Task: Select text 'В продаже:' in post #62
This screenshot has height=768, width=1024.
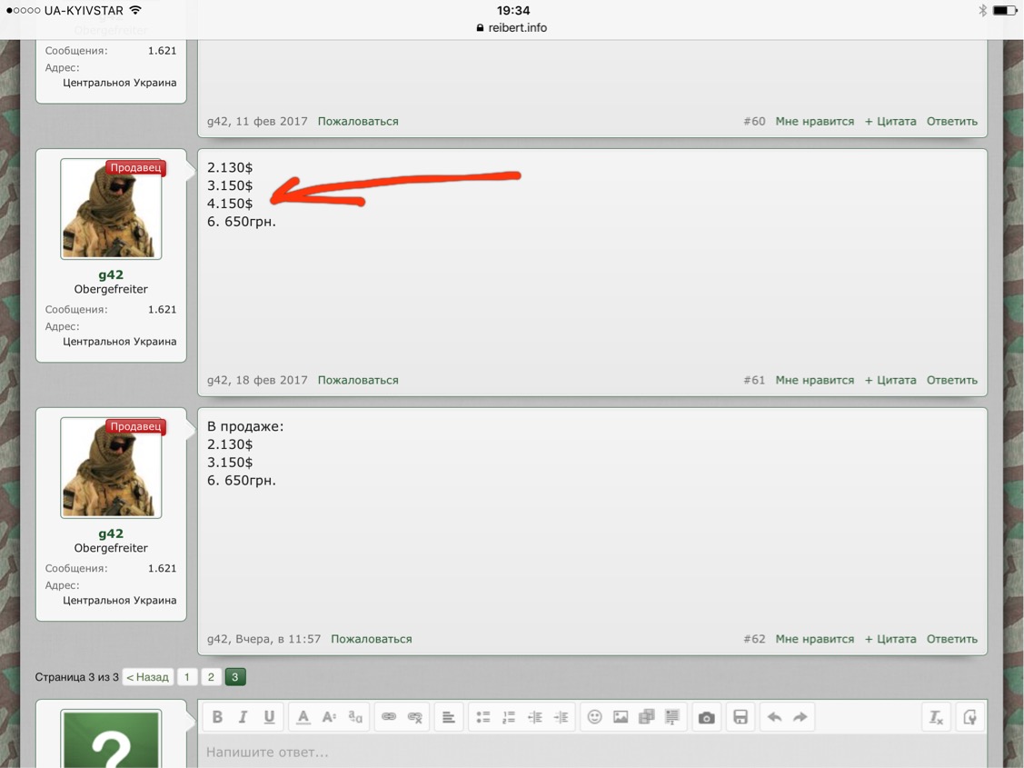Action: [x=245, y=426]
